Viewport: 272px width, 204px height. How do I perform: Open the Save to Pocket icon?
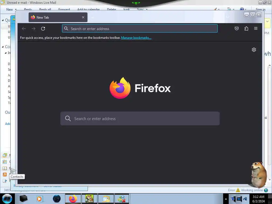[x=237, y=28]
